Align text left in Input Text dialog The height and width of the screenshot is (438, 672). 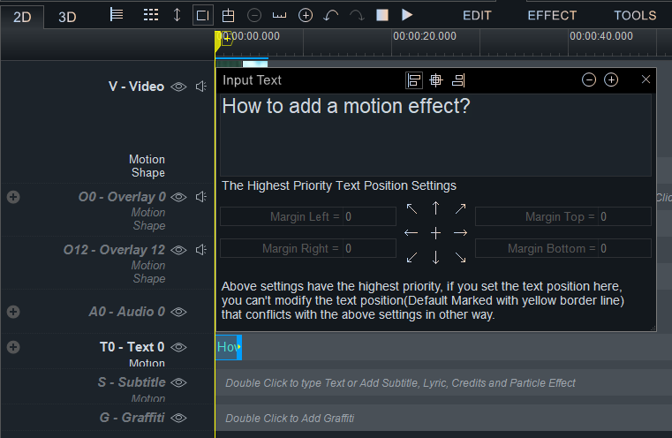pos(413,80)
